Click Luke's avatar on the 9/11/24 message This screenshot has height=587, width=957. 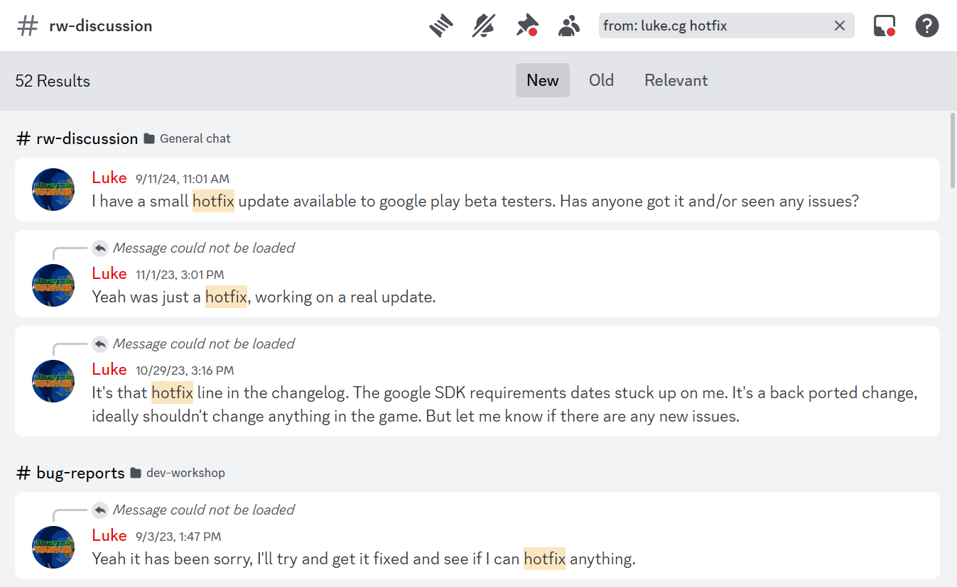coord(53,190)
